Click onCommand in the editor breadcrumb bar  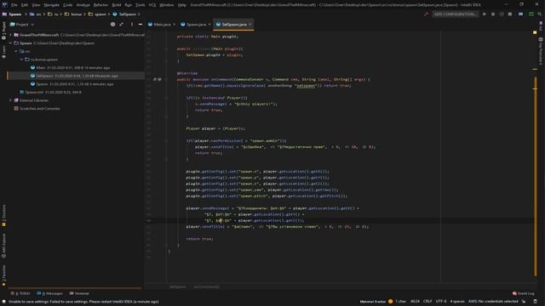coord(206,287)
